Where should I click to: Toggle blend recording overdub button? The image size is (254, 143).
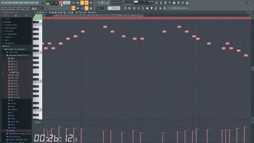coord(87,3)
